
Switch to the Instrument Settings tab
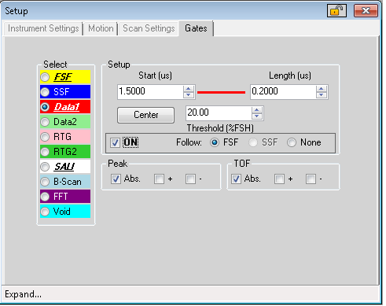point(43,28)
